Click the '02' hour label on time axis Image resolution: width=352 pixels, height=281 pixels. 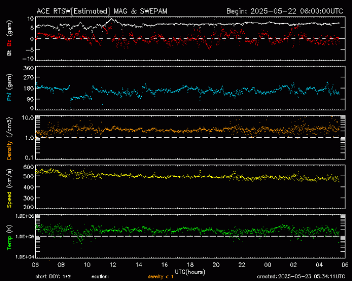(x=294, y=265)
